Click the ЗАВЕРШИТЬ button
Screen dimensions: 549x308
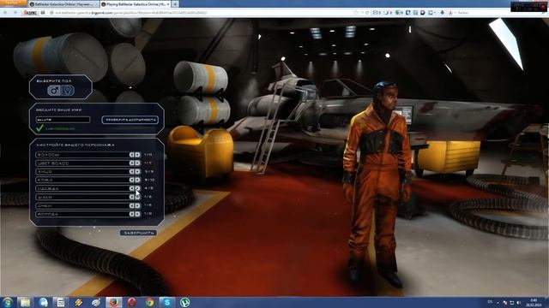pyautogui.click(x=138, y=233)
